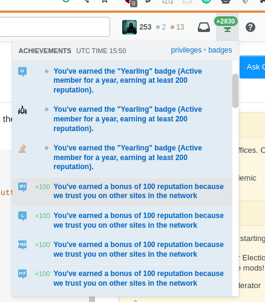The width and height of the screenshot is (265, 302).
Task: Open the Yearling badge message beside spaceship icon
Action: tap(128, 119)
